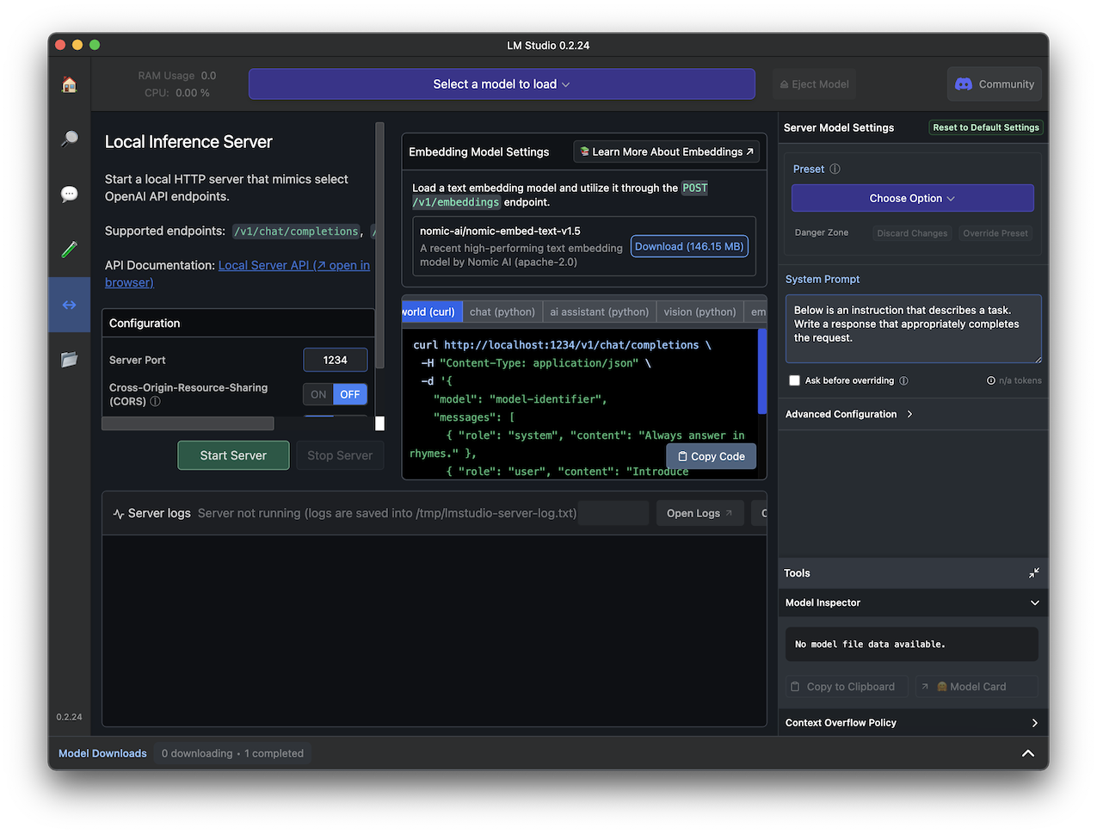Viewport: 1097px width, 834px height.
Task: Click the Preset info icon
Action: coord(835,170)
